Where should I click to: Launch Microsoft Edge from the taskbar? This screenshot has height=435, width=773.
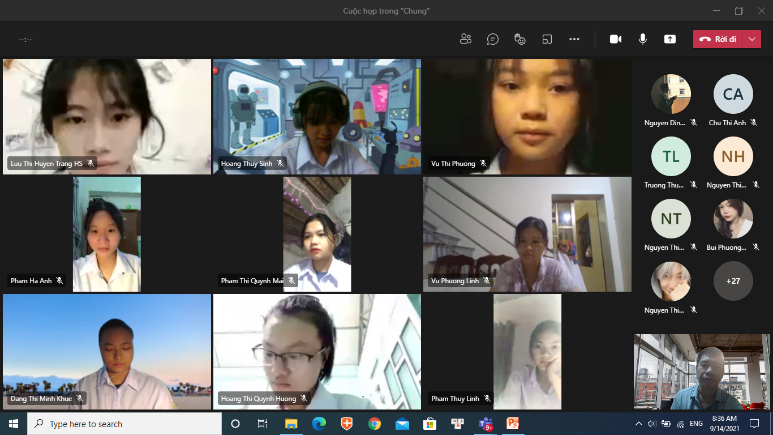point(319,424)
